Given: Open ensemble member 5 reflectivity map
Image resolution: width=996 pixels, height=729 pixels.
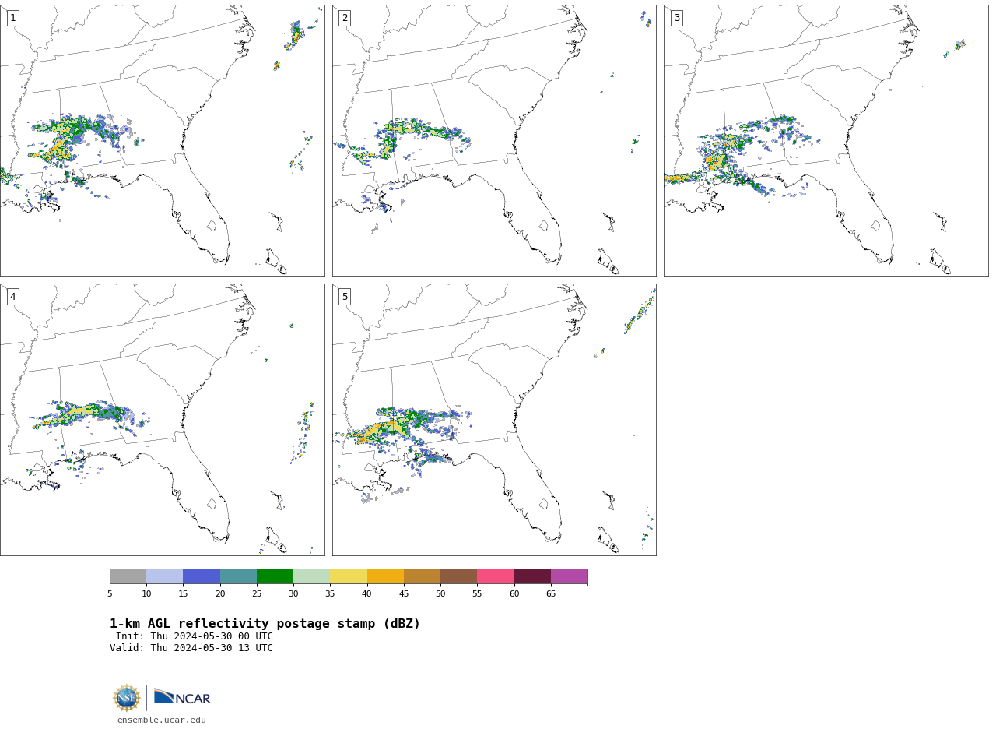Looking at the screenshot, I should (x=494, y=420).
